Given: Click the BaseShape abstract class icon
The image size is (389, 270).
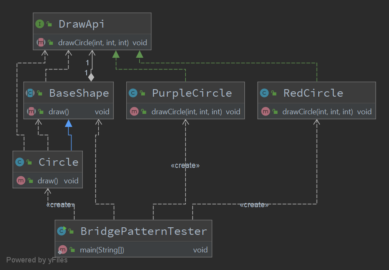Looking at the screenshot, I should (31, 93).
